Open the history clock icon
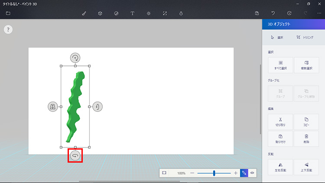Image resolution: width=325 pixels, height=183 pixels. [289, 13]
